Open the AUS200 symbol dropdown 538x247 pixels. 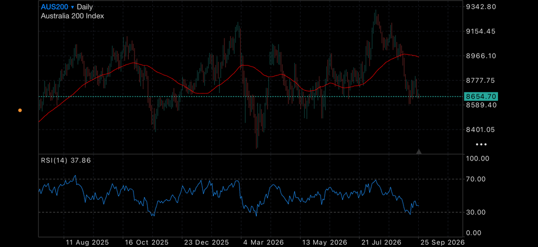pyautogui.click(x=57, y=6)
